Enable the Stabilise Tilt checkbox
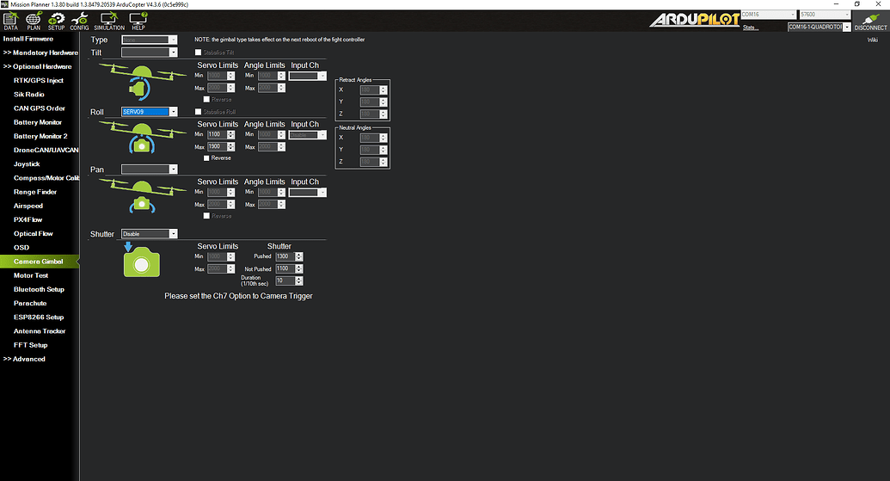The image size is (890, 481). (x=199, y=52)
